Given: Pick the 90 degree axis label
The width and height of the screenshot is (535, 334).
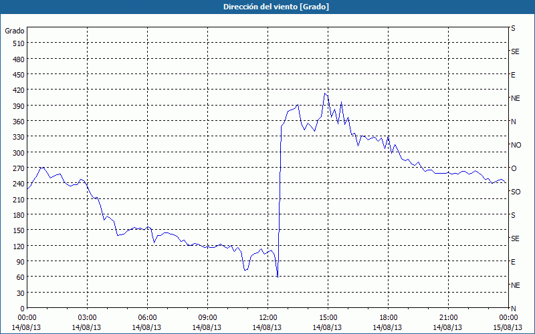Looking at the screenshot, I should click(x=21, y=262).
